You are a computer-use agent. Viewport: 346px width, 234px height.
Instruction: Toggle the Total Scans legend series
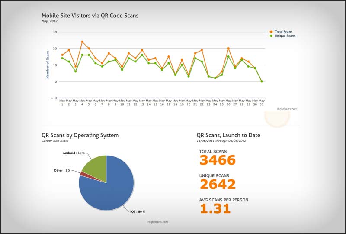pos(283,32)
